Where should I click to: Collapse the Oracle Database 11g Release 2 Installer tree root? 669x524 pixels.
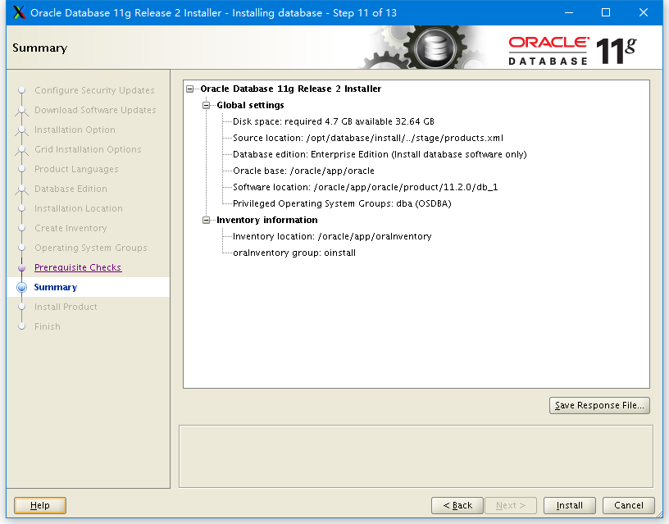[x=190, y=89]
